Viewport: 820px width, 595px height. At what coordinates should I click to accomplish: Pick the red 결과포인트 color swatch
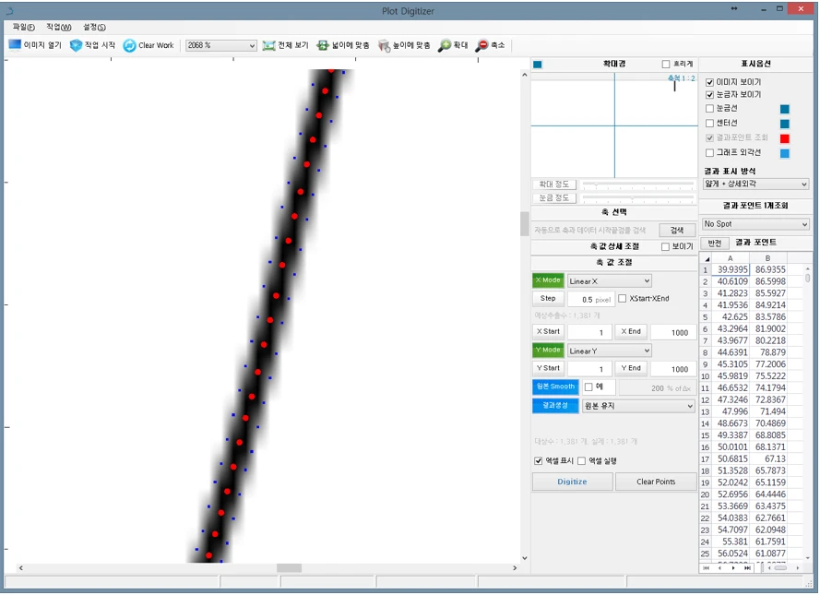coord(784,138)
